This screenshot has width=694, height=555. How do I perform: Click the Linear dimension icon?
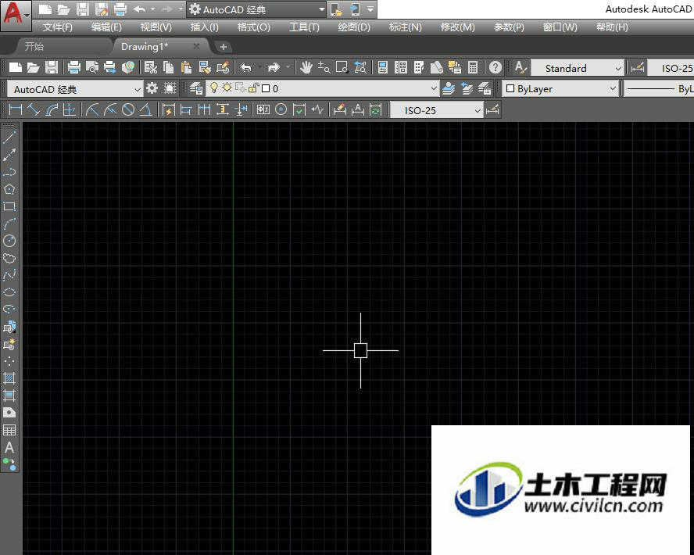16,109
